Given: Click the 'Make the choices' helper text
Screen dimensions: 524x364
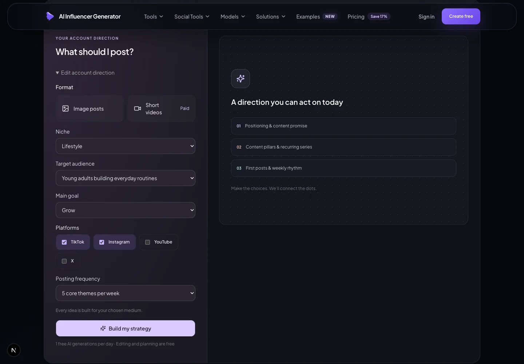Looking at the screenshot, I should click(274, 188).
